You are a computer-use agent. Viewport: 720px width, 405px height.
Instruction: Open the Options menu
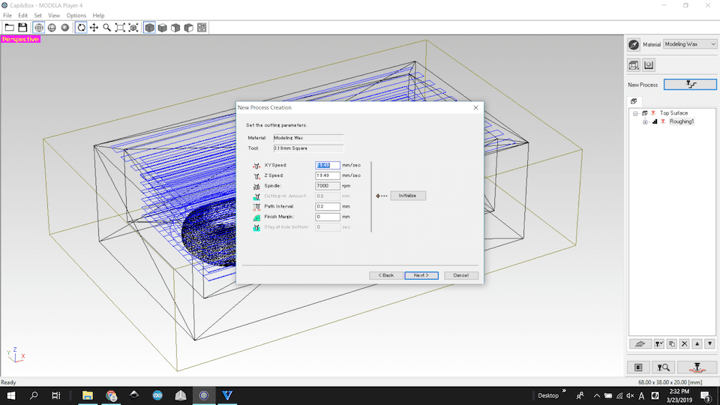pyautogui.click(x=76, y=15)
